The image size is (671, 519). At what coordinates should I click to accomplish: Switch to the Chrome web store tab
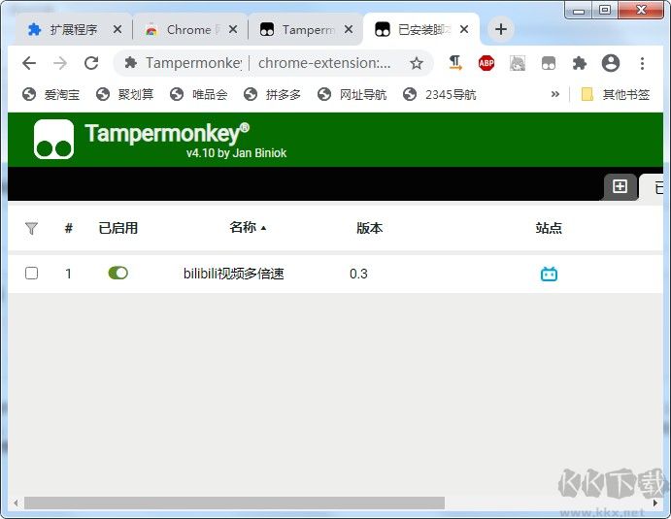pyautogui.click(x=189, y=29)
